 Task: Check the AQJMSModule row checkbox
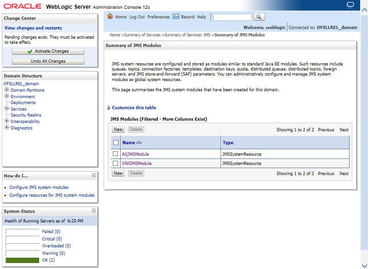tap(115, 154)
